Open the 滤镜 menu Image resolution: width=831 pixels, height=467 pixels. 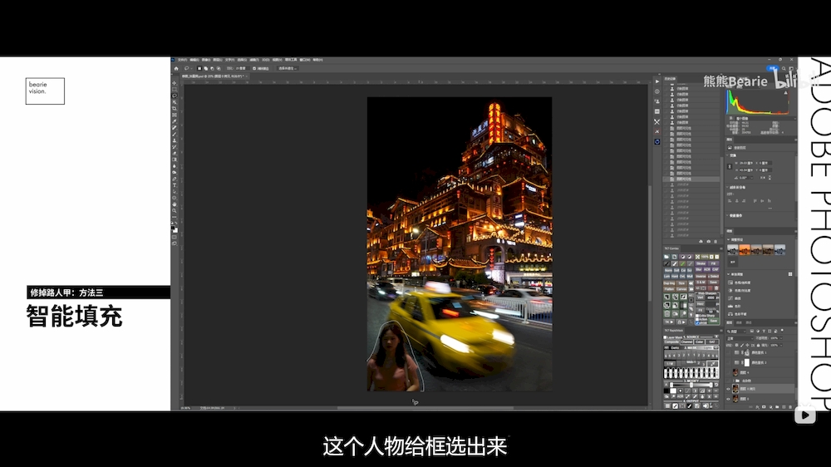(254, 60)
